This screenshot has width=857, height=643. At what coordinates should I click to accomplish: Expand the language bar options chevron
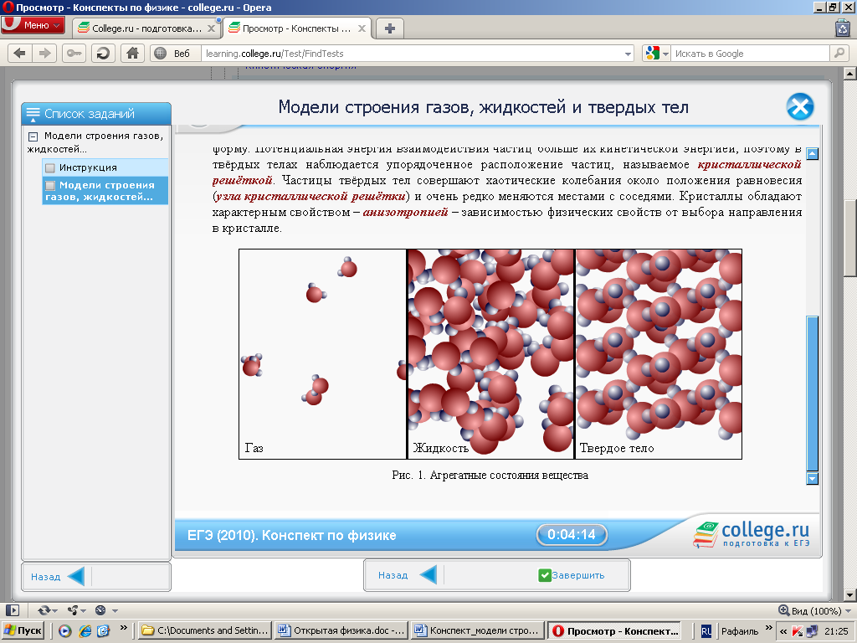[x=769, y=628]
